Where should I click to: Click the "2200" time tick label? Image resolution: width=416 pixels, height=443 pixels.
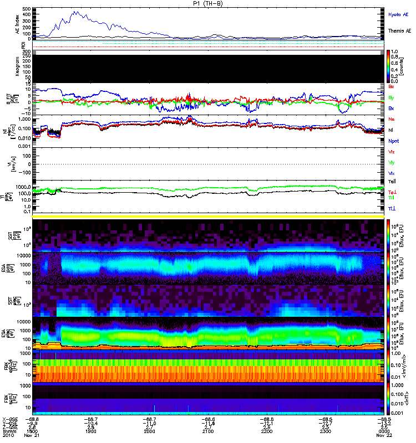click(267, 431)
